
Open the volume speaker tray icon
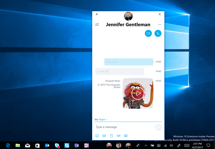[171, 146]
